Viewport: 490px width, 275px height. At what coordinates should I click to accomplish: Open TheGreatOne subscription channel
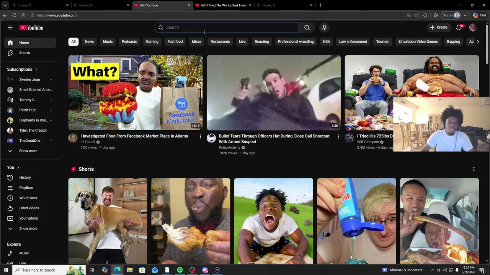click(29, 141)
